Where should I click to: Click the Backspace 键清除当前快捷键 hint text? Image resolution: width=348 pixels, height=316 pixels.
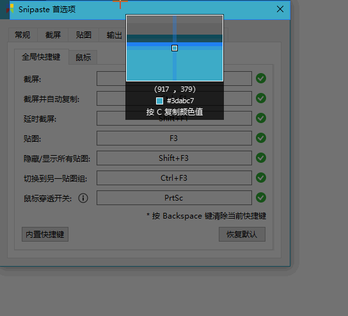tap(207, 216)
